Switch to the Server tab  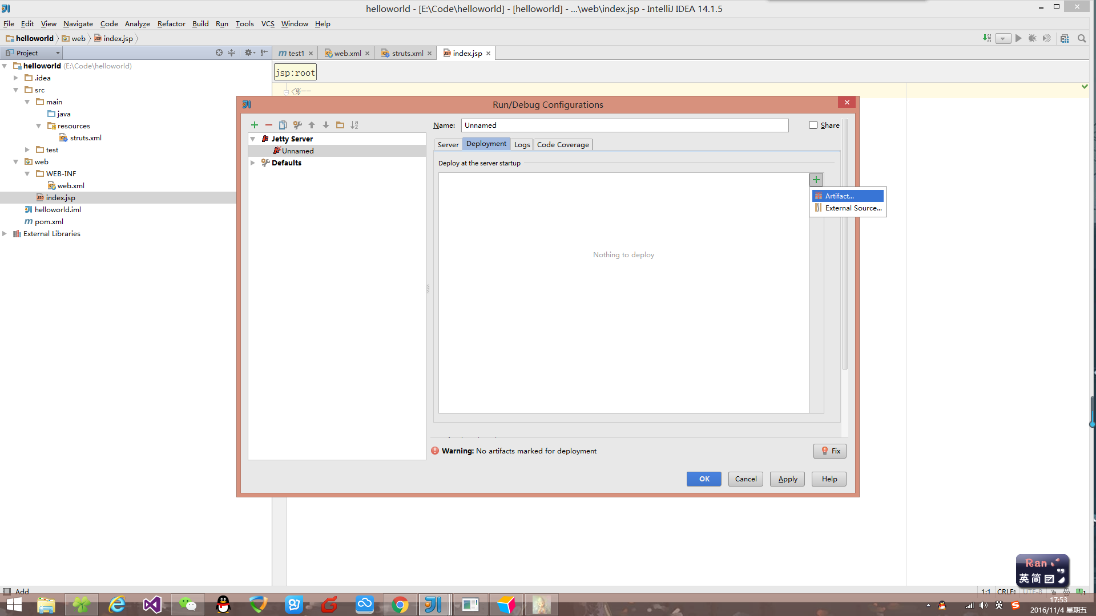pos(448,144)
